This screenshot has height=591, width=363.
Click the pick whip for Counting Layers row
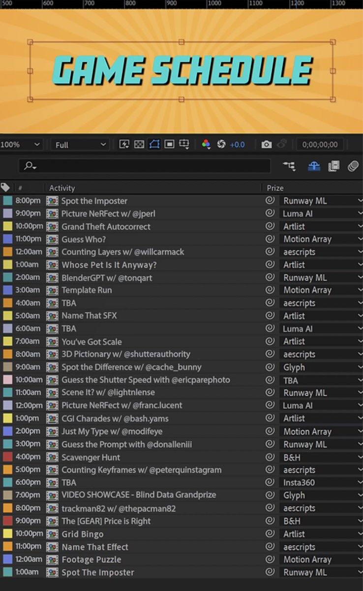point(270,252)
